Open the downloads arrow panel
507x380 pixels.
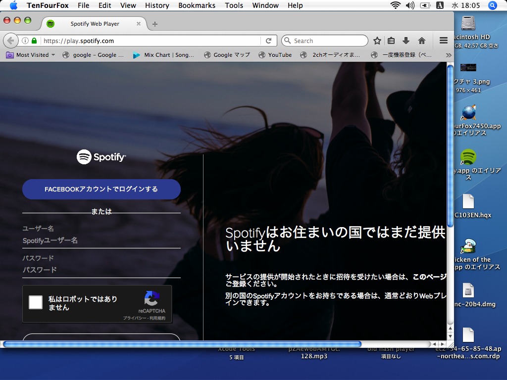(406, 41)
